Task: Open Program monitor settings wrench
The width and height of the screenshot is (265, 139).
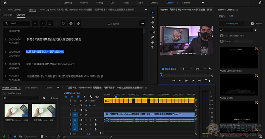Action: tap(210, 69)
